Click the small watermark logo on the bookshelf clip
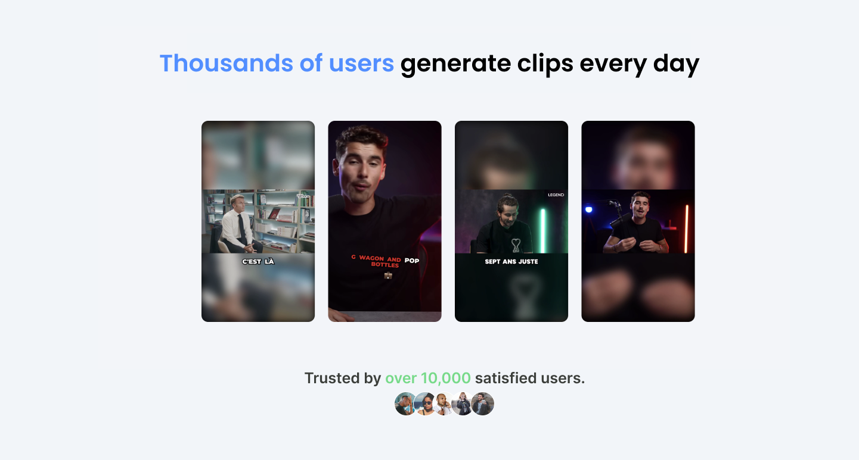 [304, 195]
